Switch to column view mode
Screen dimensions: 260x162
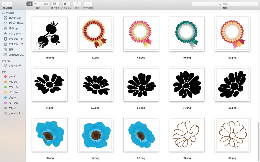(40, 4)
